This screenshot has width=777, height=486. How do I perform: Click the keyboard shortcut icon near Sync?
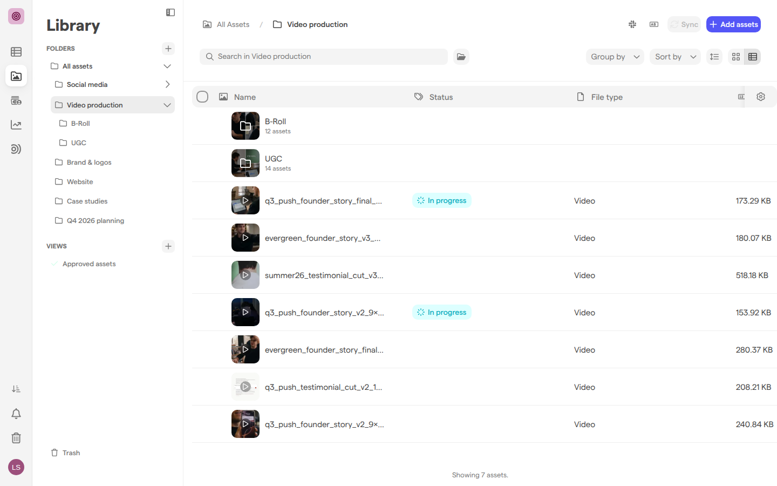tap(654, 24)
